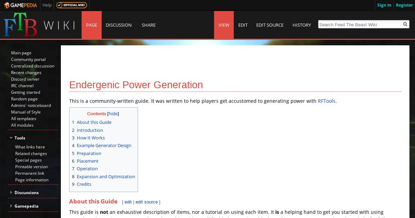Open Getting started link
The height and width of the screenshot is (218, 415).
[x=26, y=92]
